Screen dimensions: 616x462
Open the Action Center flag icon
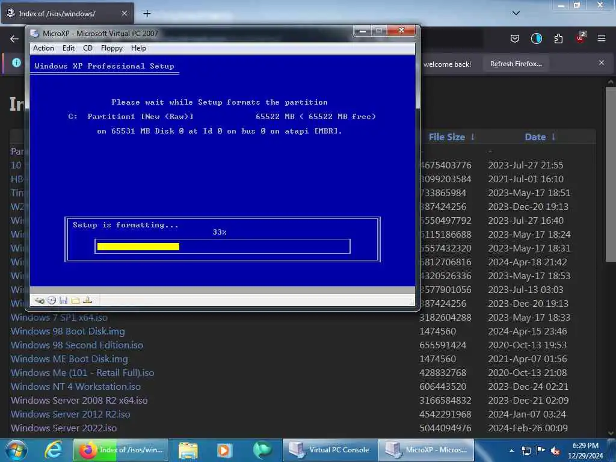tap(541, 451)
